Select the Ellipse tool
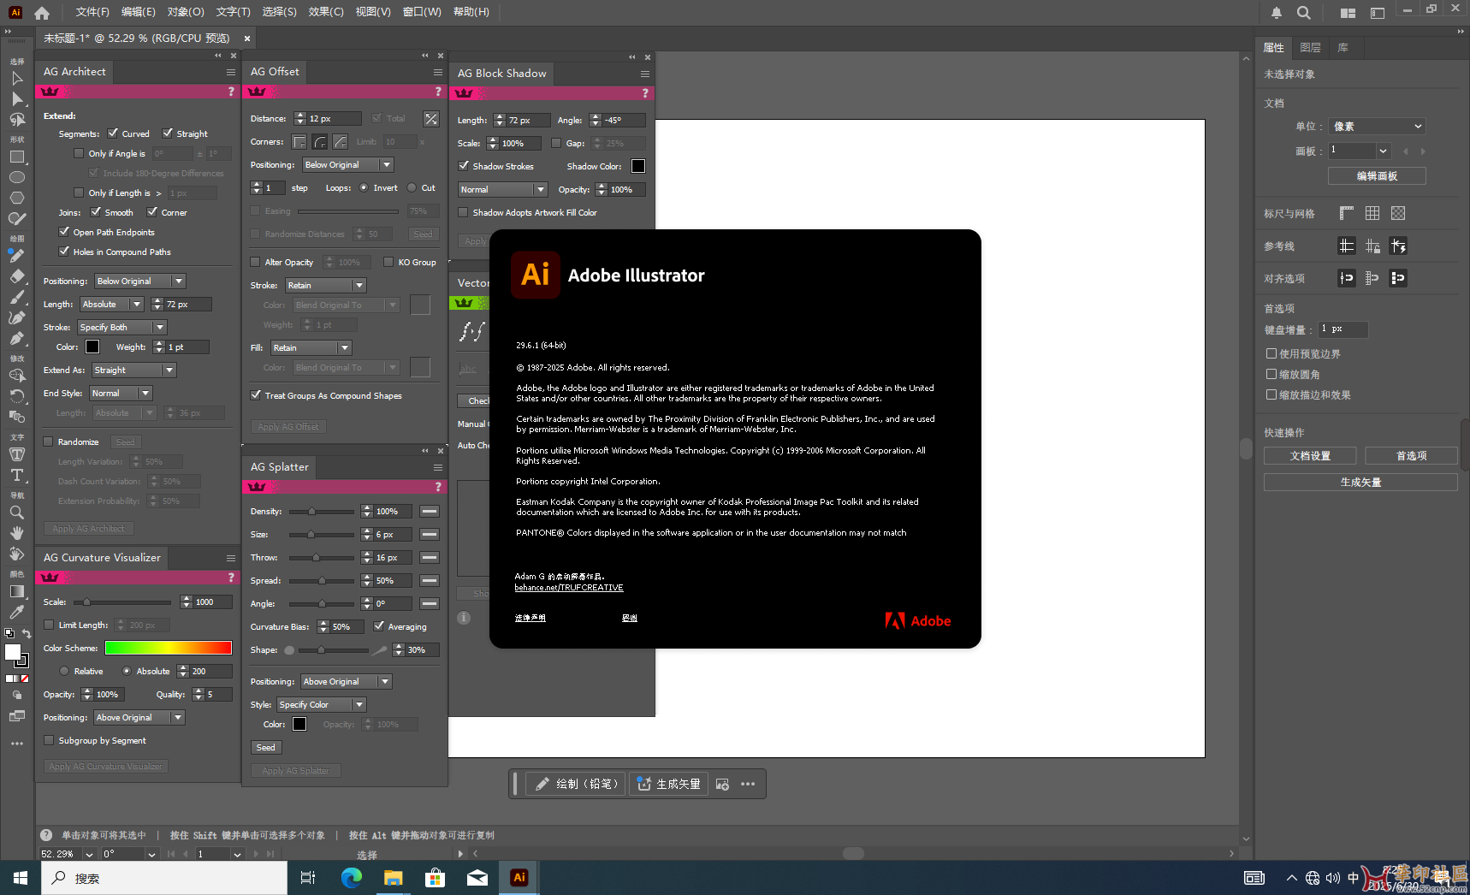This screenshot has height=895, width=1470. click(x=16, y=177)
